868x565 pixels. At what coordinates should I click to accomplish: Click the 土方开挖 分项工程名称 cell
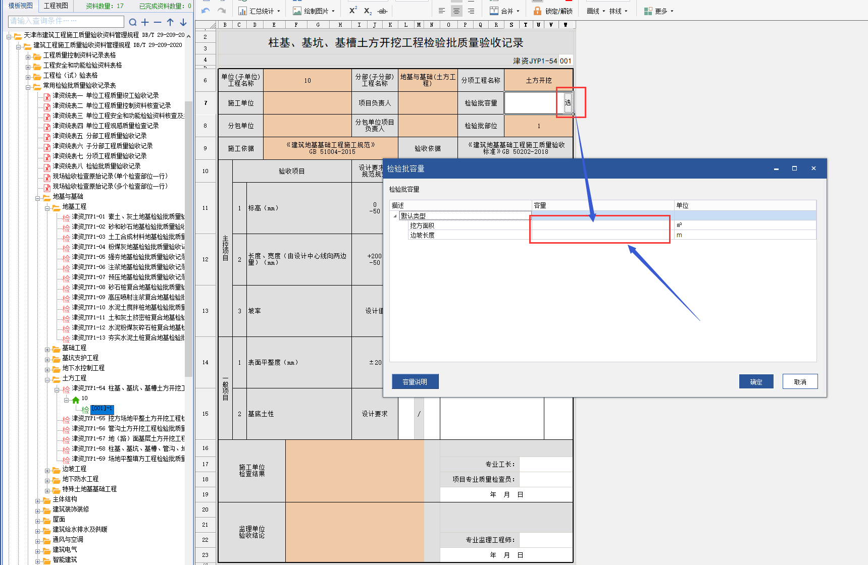[539, 80]
